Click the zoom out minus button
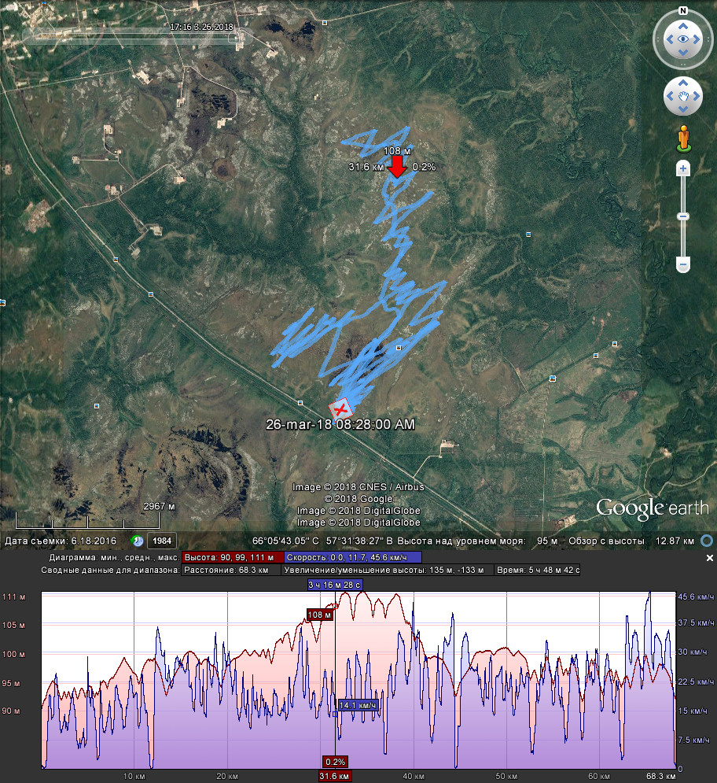The width and height of the screenshot is (717, 783). click(x=683, y=264)
